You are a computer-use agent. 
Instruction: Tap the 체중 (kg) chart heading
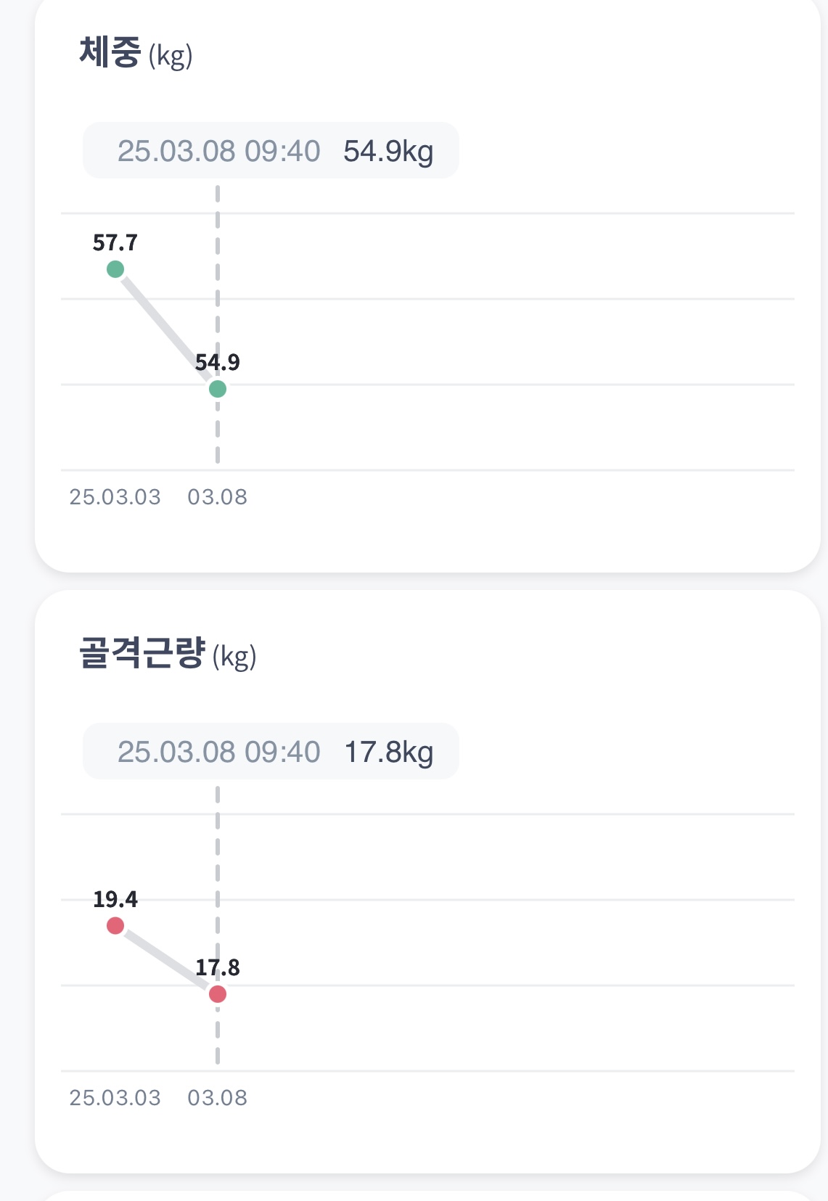coord(136,54)
